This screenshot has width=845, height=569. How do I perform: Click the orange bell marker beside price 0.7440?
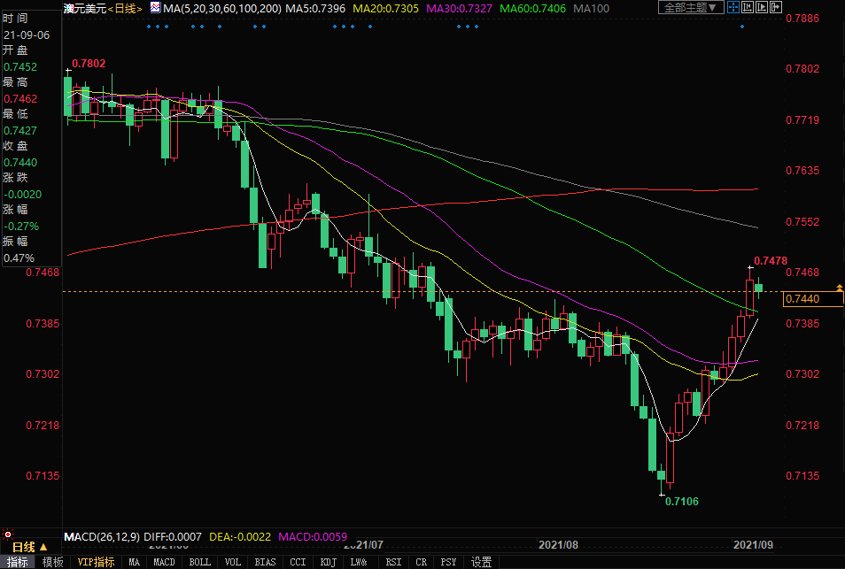[839, 287]
